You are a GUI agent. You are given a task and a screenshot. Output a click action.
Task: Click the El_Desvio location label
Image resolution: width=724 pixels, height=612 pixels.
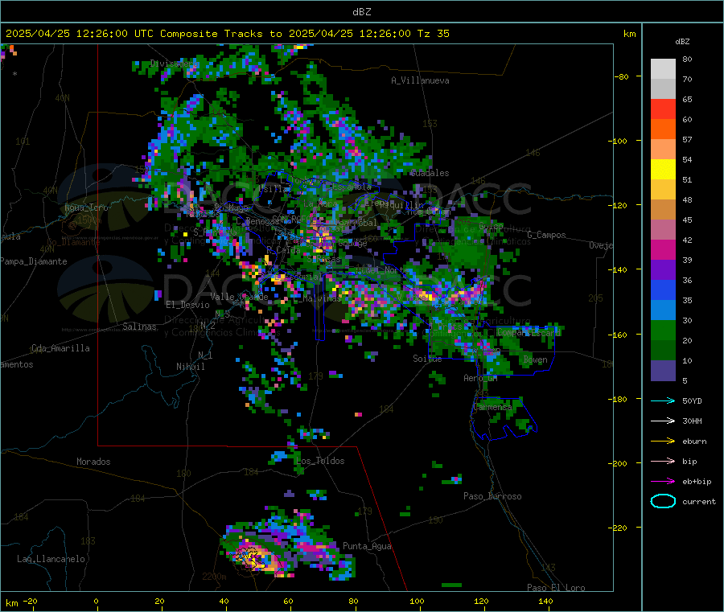[187, 305]
